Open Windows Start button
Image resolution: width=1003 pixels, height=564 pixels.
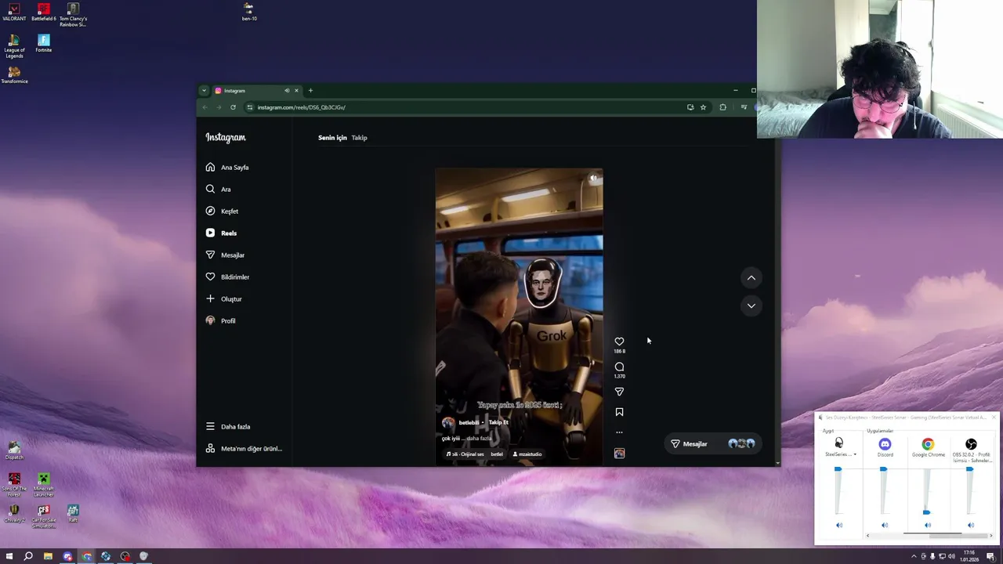tap(10, 556)
